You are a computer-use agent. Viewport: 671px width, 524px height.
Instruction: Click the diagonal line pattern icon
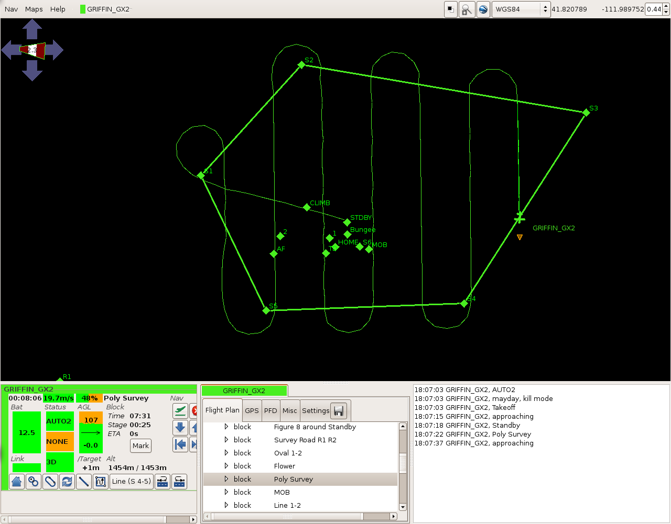(x=84, y=482)
